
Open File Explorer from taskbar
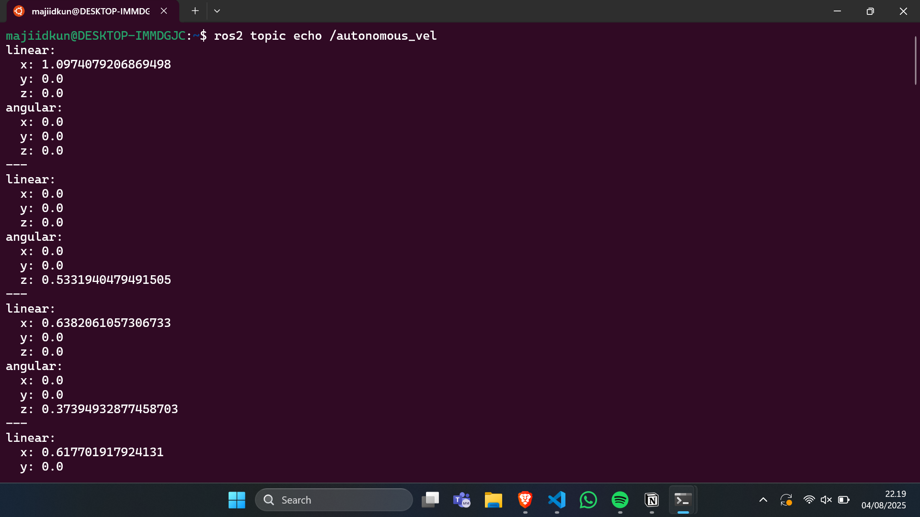[494, 500]
